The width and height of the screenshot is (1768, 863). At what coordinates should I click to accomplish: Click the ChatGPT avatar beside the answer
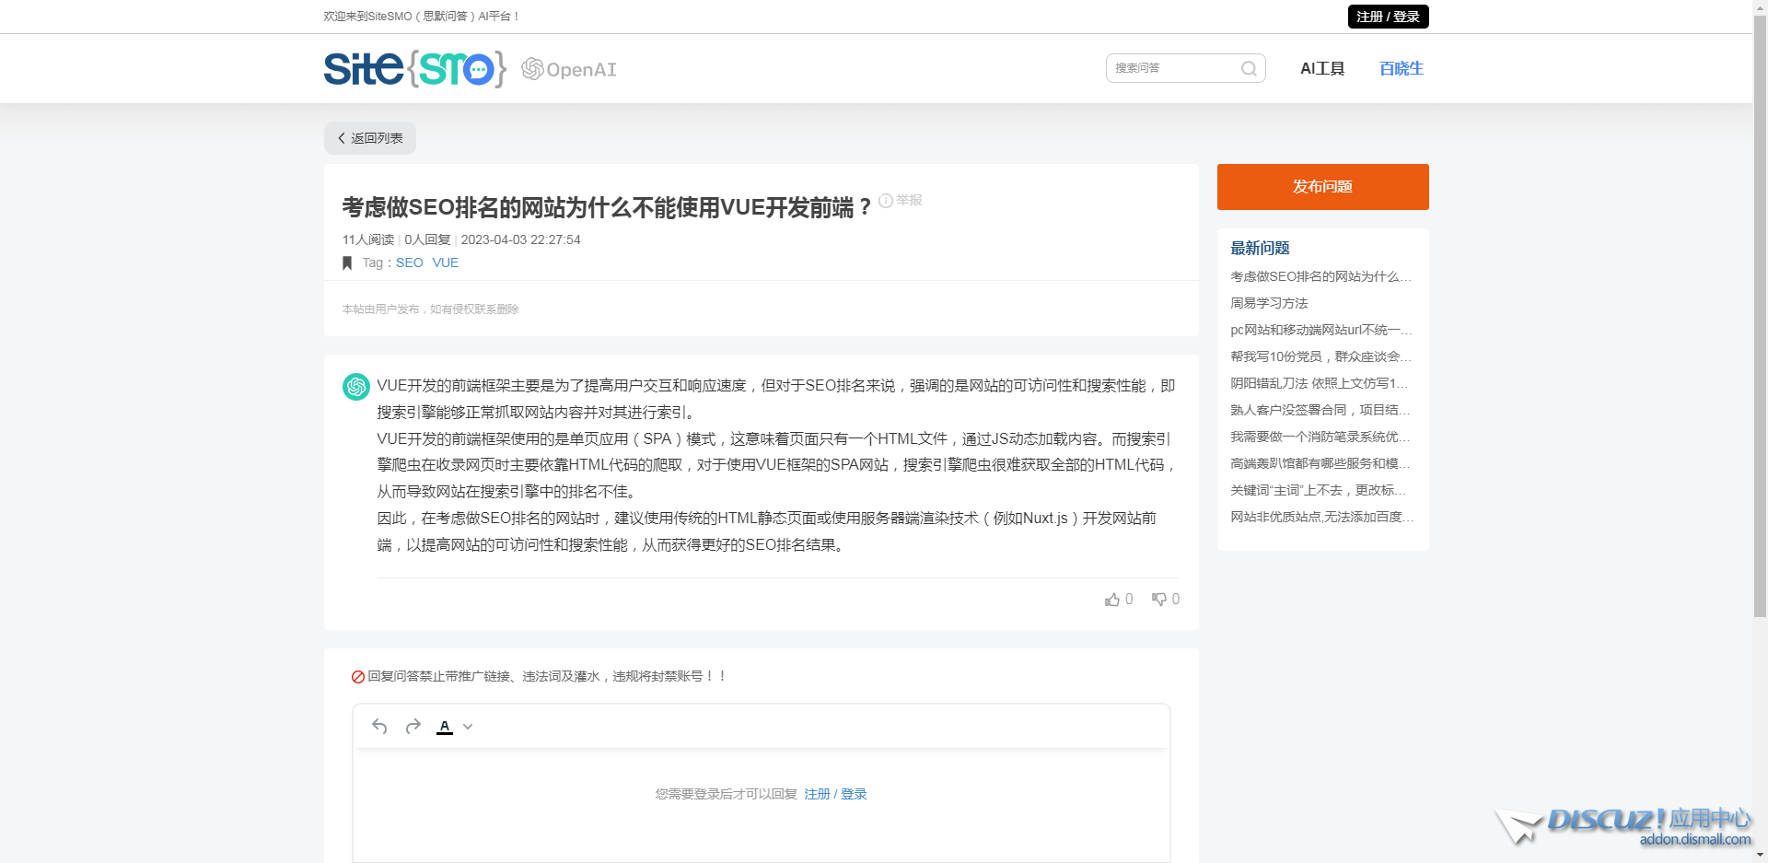click(x=355, y=387)
